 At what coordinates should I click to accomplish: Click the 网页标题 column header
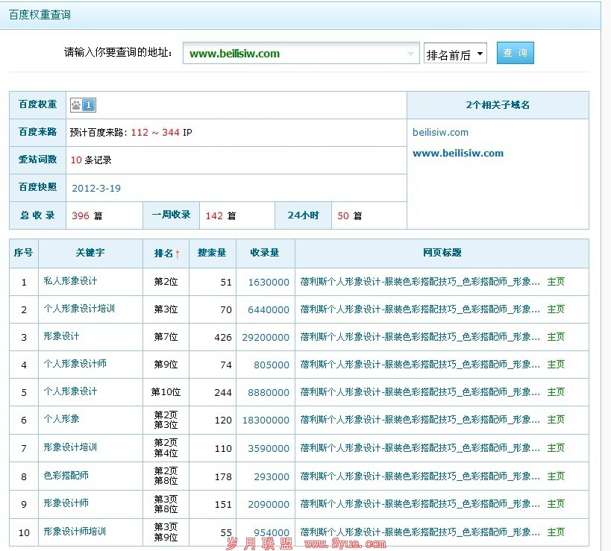tap(442, 253)
